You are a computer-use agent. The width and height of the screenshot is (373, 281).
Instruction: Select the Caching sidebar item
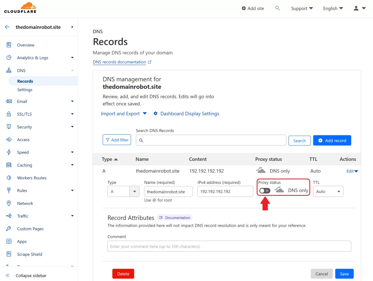tap(24, 165)
